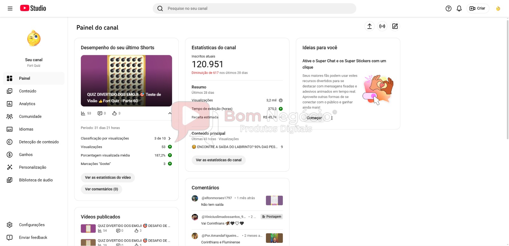Open Ganhos in the sidebar
The width and height of the screenshot is (509, 246).
coord(34,155)
